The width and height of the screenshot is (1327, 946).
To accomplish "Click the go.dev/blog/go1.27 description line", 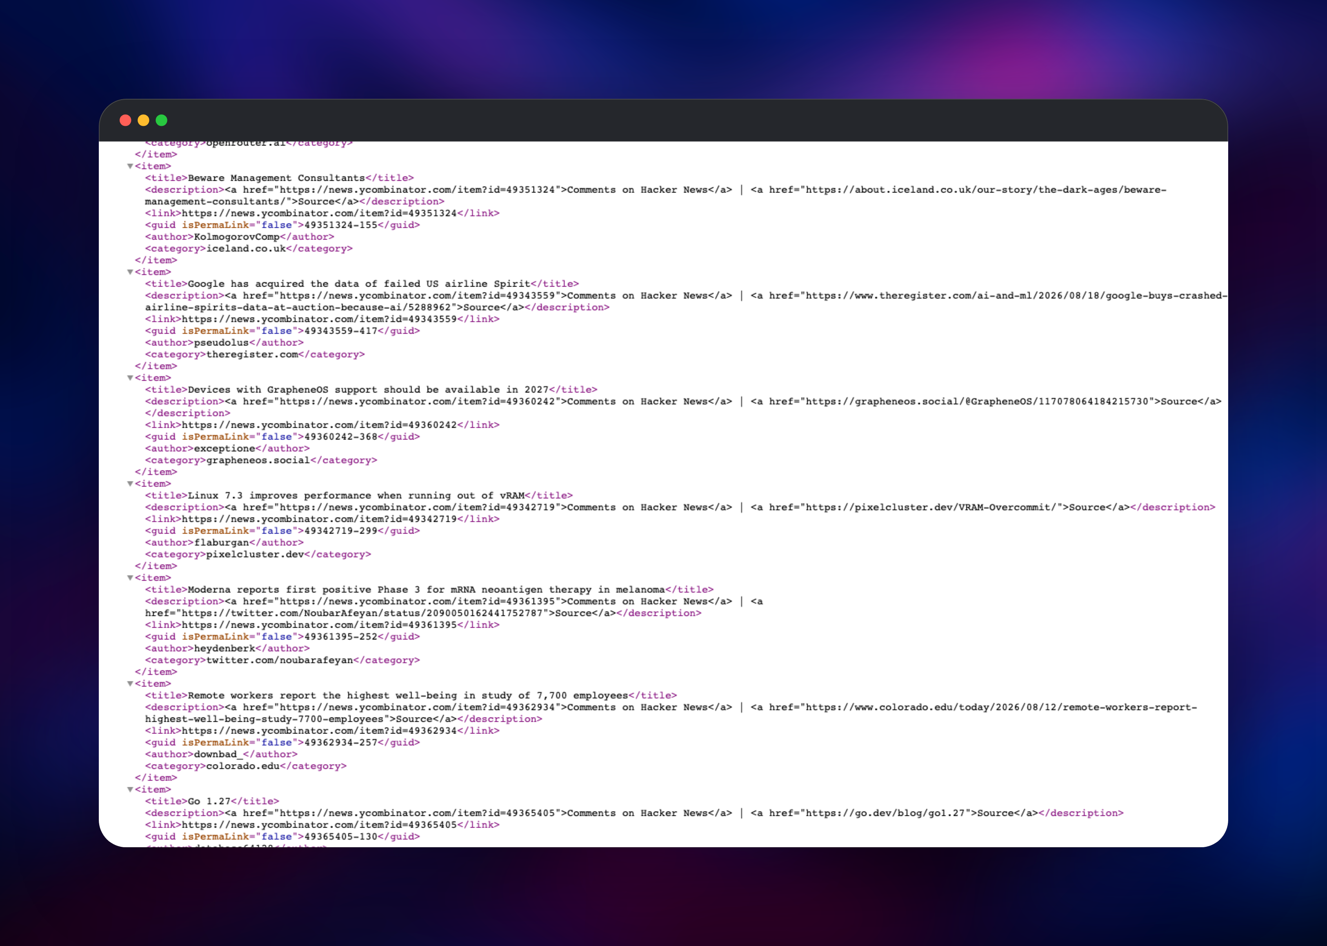I will click(x=634, y=813).
